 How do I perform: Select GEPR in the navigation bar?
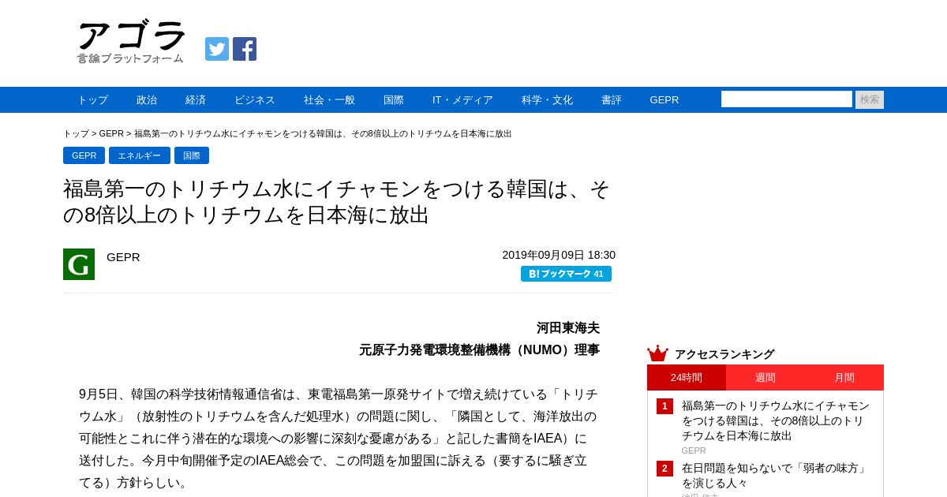[664, 100]
